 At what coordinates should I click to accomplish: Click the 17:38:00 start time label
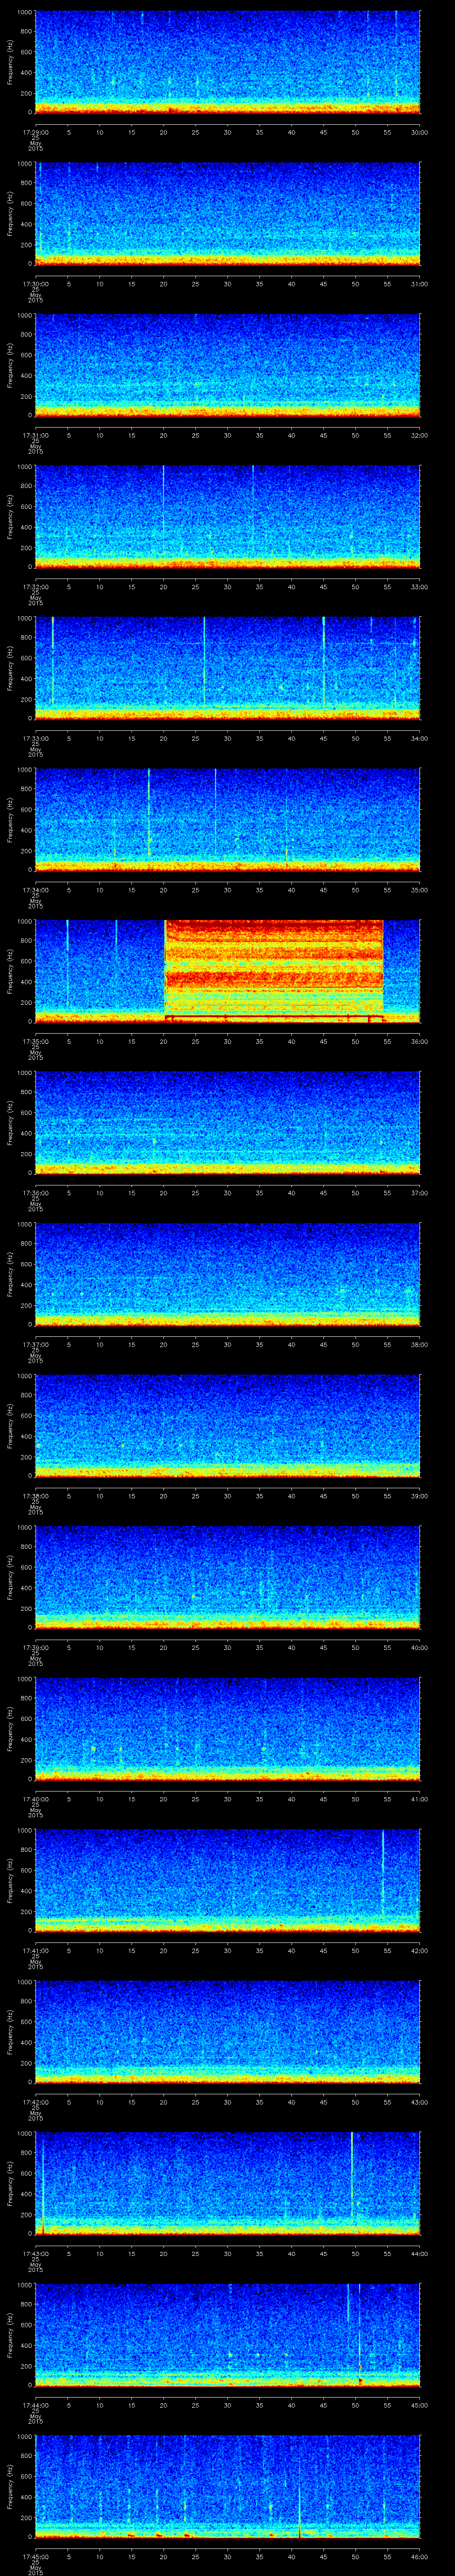point(35,1496)
